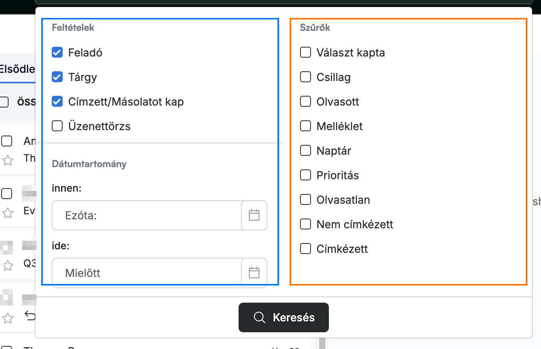Check the Olvasatlan filter

pos(306,199)
